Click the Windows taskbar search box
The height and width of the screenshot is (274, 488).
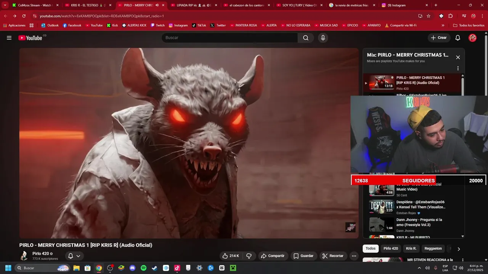coord(43,268)
